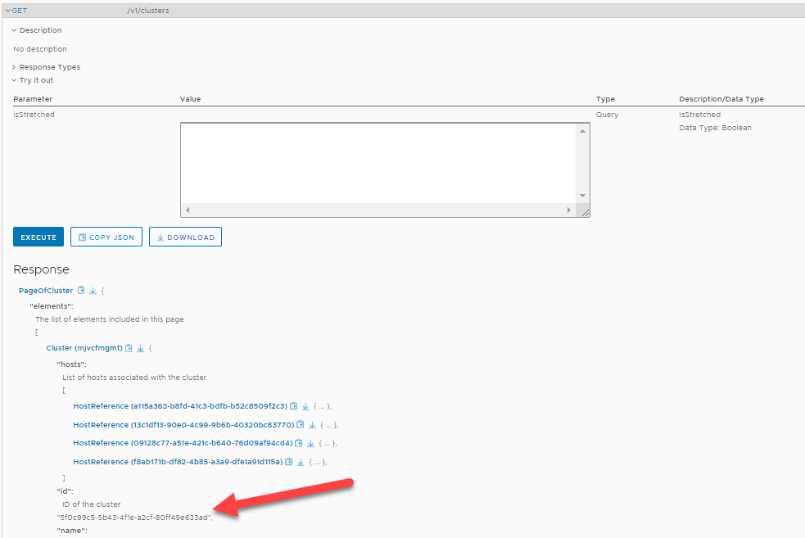This screenshot has height=538, width=805.
Task: Copy the PageOfCluster JSON with clipboard icon
Action: (81, 291)
